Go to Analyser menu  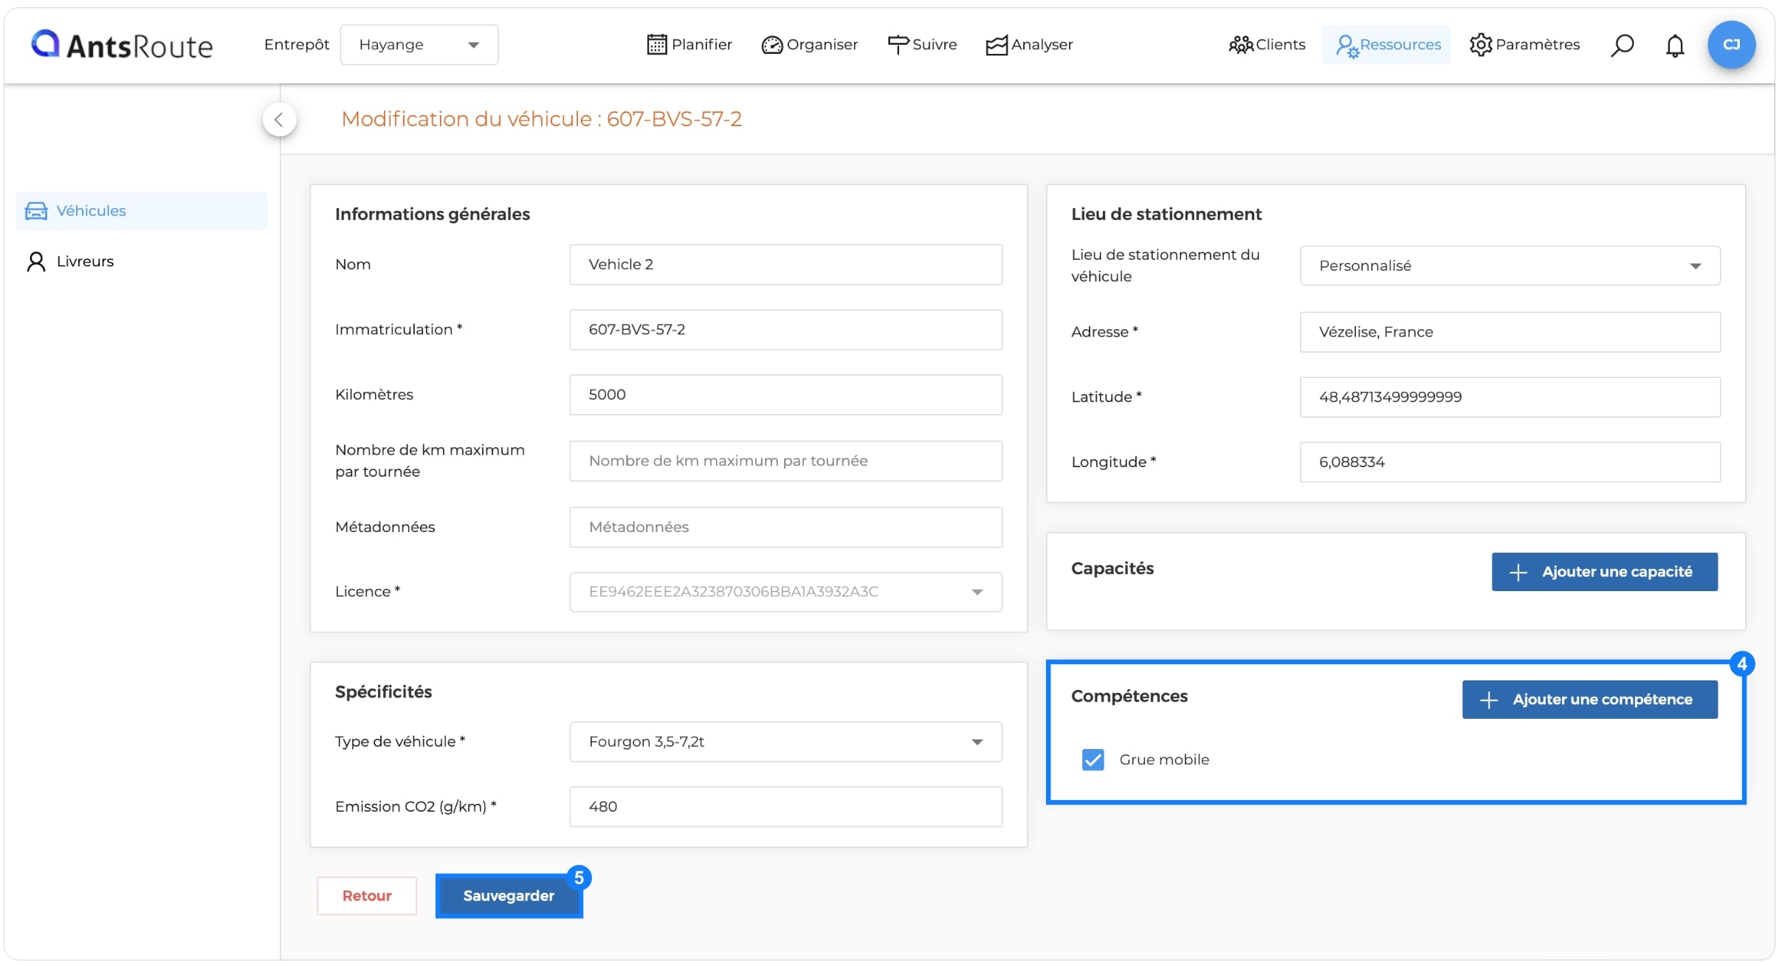pyautogui.click(x=1030, y=45)
